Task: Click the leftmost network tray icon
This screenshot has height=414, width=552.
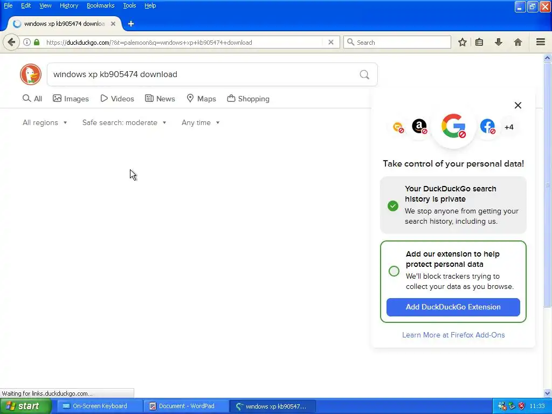Action: click(502, 406)
